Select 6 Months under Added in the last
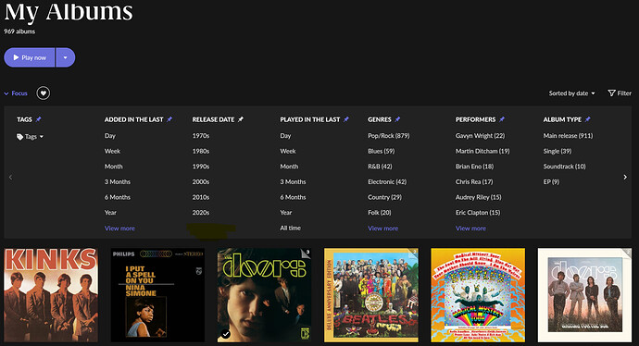The width and height of the screenshot is (639, 346). (118, 197)
